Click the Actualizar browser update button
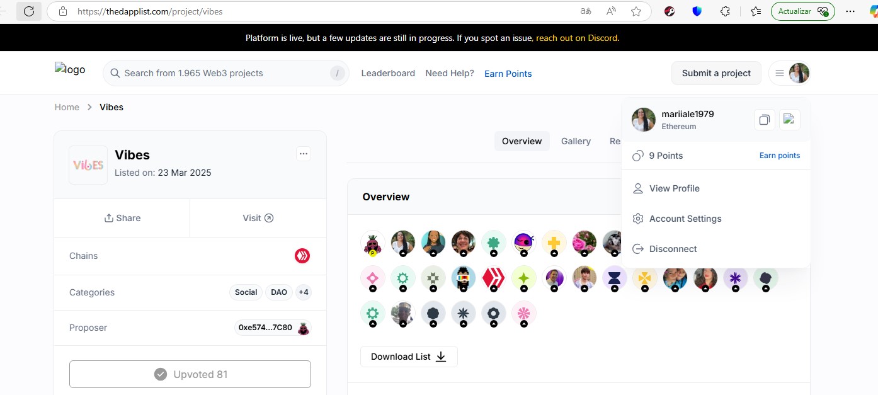 click(803, 11)
